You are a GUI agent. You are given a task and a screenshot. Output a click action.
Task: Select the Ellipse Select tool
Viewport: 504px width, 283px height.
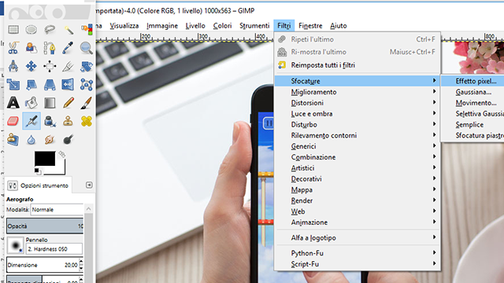pyautogui.click(x=31, y=30)
